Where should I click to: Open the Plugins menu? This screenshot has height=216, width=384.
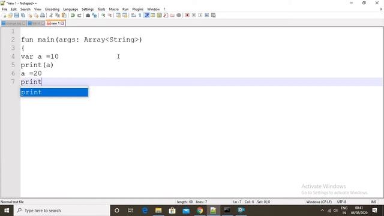[138, 9]
